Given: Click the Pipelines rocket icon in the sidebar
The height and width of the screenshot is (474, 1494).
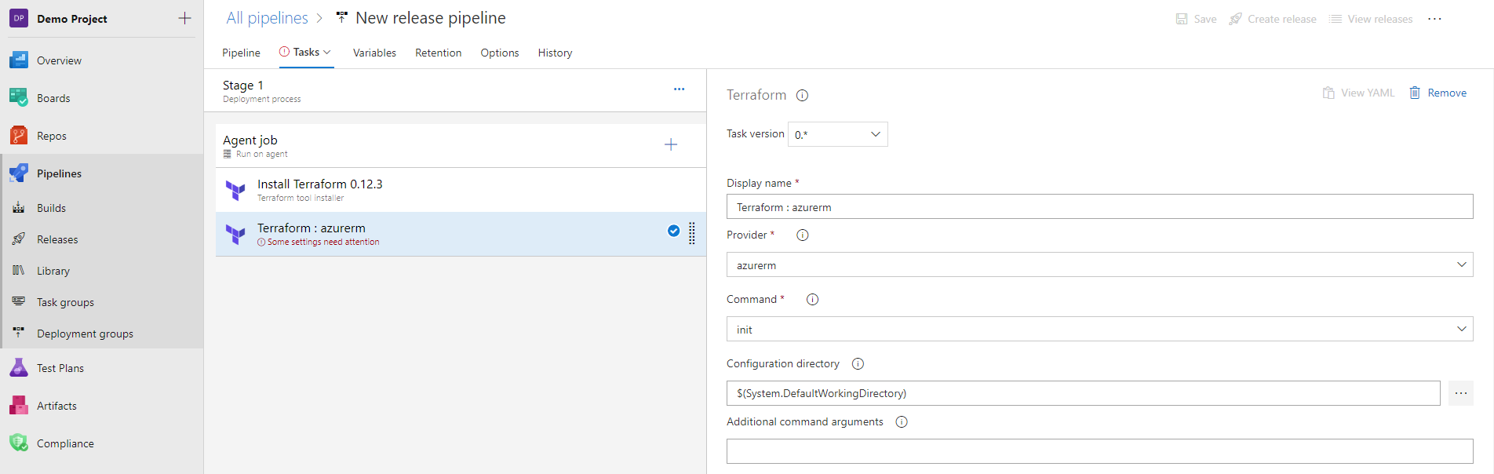Looking at the screenshot, I should click(x=19, y=173).
